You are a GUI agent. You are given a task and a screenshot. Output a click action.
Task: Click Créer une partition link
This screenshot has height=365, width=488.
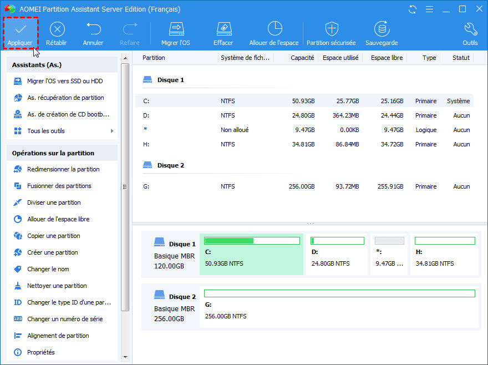click(x=53, y=252)
